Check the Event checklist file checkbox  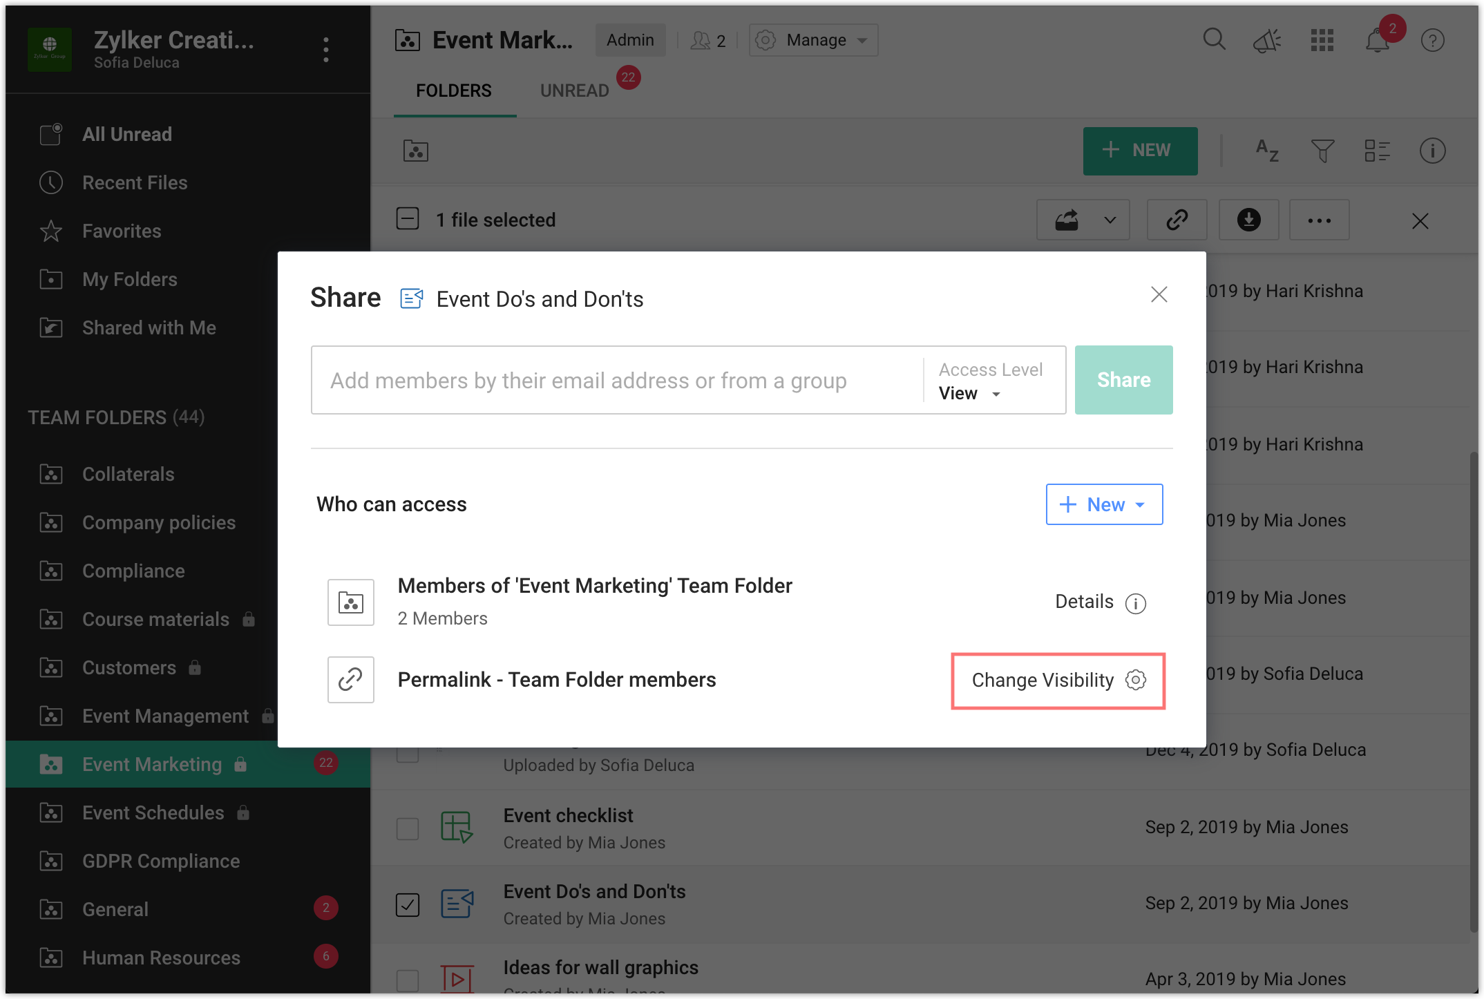tap(408, 828)
